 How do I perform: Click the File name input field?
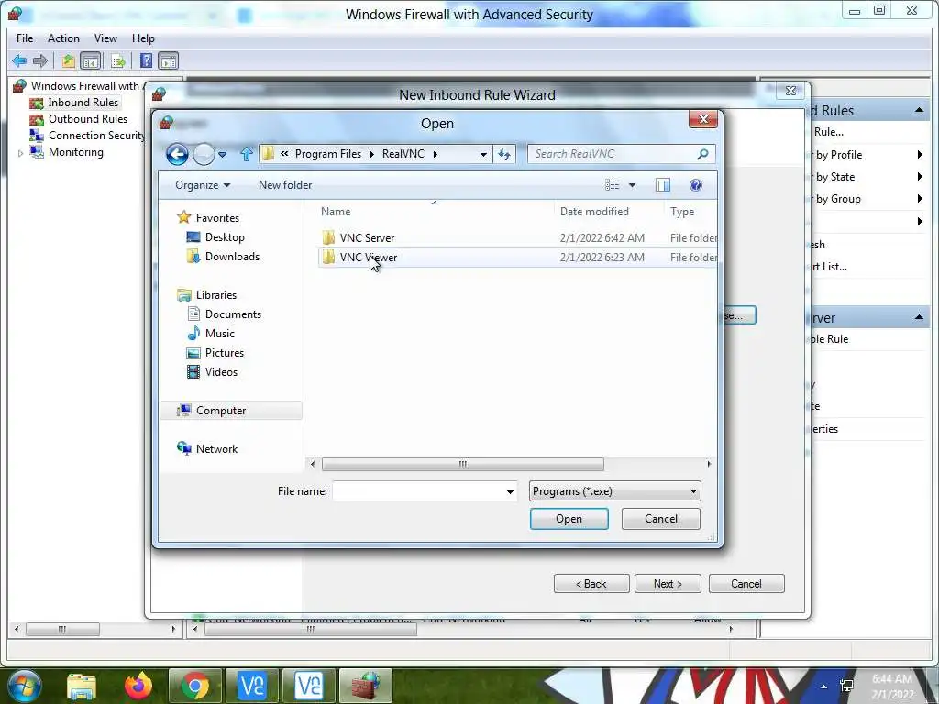(x=418, y=491)
